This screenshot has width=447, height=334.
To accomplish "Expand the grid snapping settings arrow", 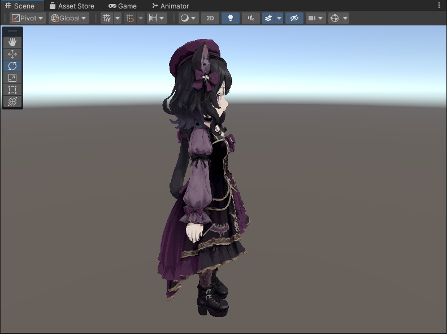I will tap(141, 18).
